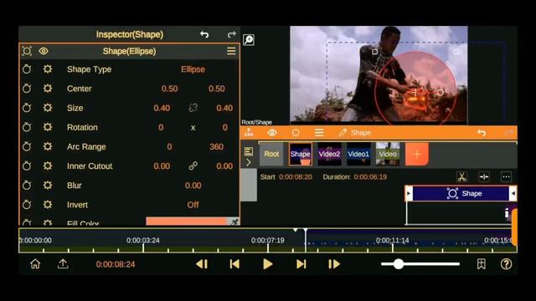
Task: Enable keyframe stopwatch for Blur
Action: tap(27, 186)
